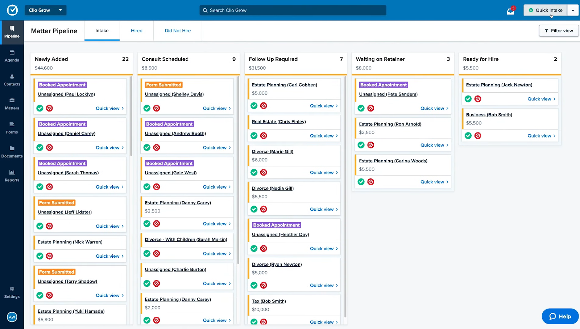Image resolution: width=580 pixels, height=329 pixels.
Task: Open the Did Not Hire tab
Action: pos(177,31)
